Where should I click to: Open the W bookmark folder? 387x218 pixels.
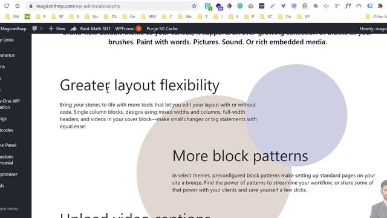click(57, 16)
